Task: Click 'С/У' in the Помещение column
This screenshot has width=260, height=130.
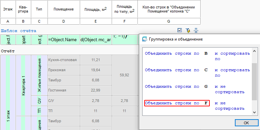Action: coord(64,101)
